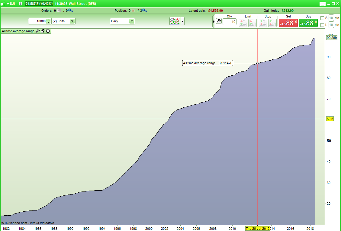The width and height of the screenshot is (341, 231).
Task: Open the trading panel wrench settings
Action: tap(219, 21)
